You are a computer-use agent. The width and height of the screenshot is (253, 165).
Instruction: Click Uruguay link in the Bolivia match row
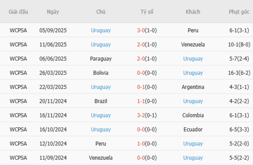(x=193, y=73)
